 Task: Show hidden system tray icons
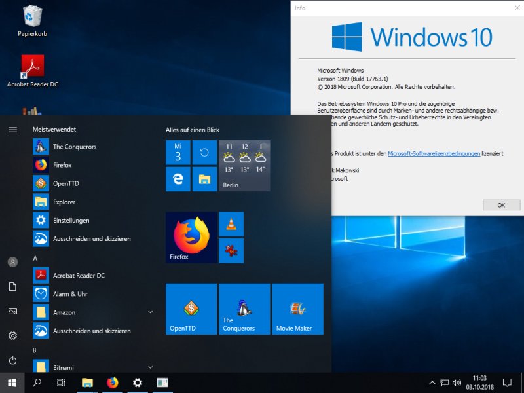point(432,383)
